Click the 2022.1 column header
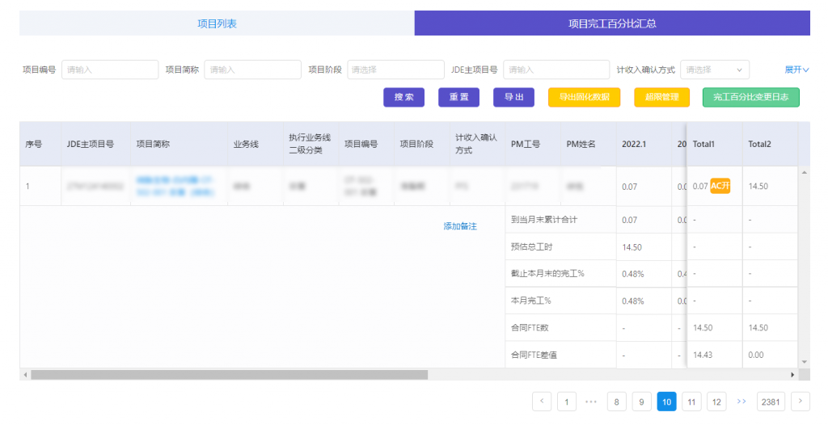 click(643, 144)
